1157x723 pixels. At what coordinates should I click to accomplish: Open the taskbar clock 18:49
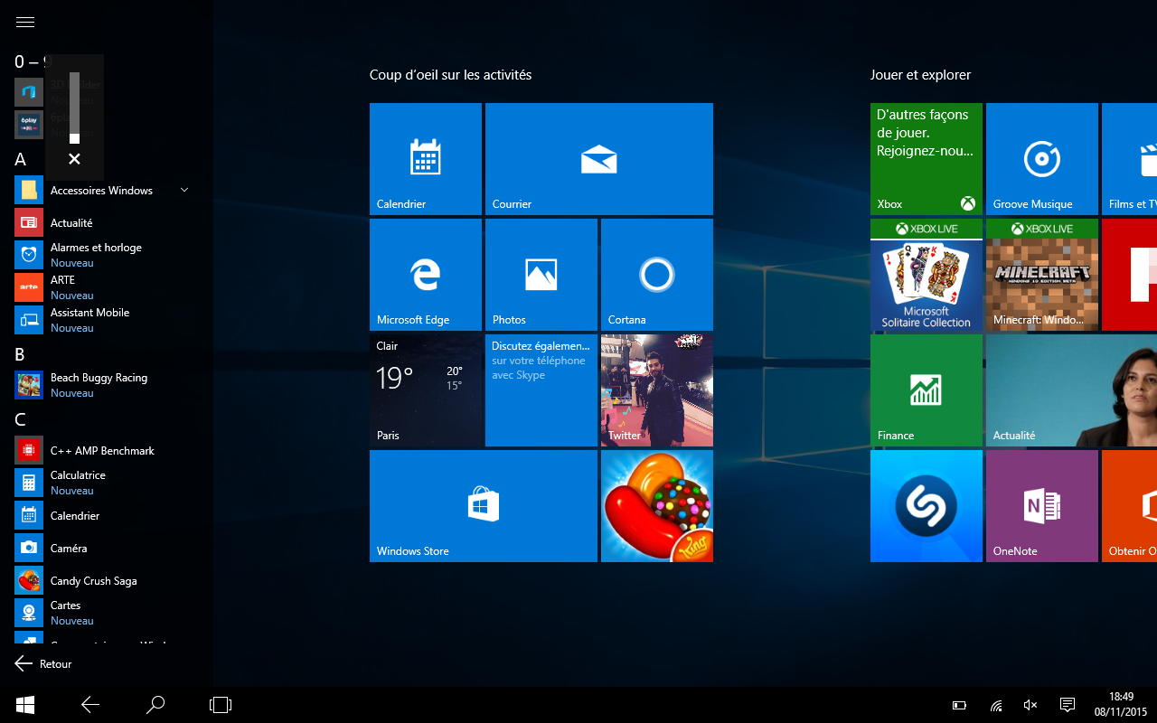(x=1121, y=704)
